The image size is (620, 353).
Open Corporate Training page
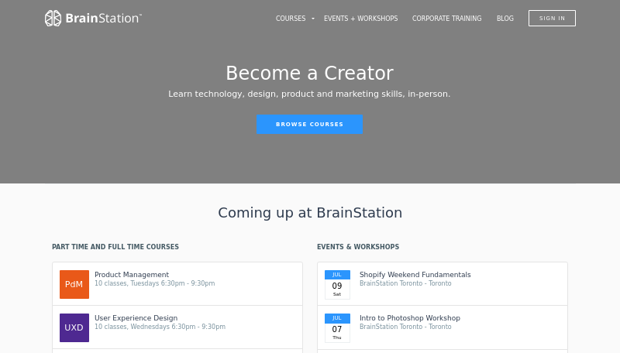tap(447, 19)
